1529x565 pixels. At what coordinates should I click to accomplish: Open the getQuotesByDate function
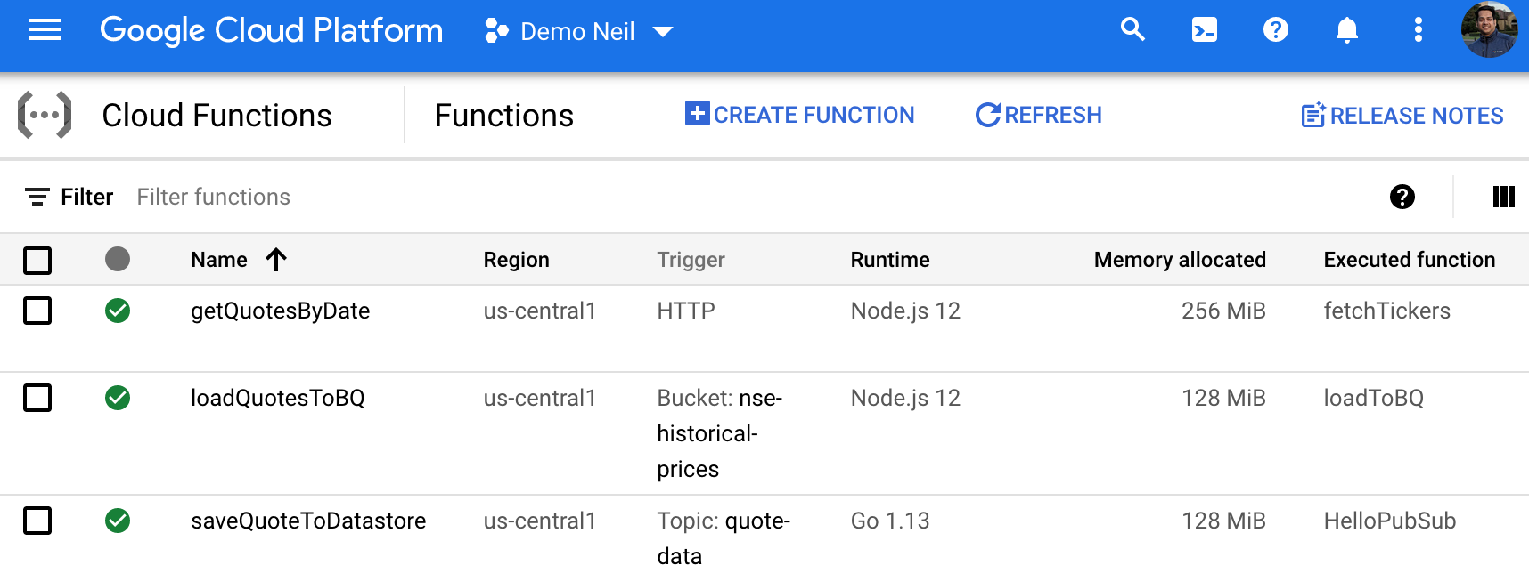point(280,311)
